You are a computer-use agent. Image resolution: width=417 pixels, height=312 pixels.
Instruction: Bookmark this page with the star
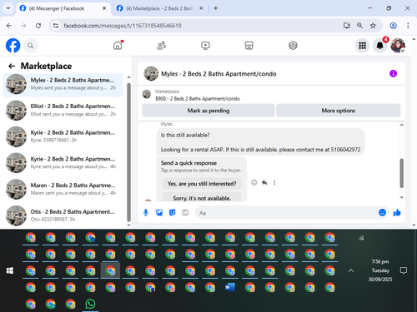373,26
